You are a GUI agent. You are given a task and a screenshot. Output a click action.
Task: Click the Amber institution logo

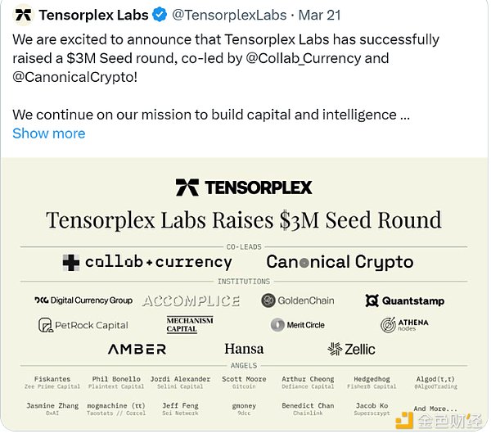pos(137,349)
